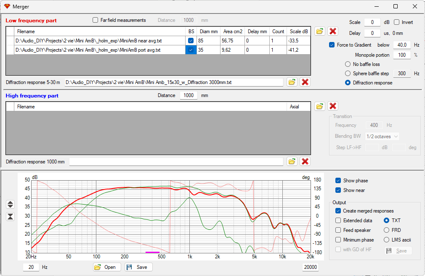Browse for the Diffraction response 5-30 m file

tap(292, 82)
